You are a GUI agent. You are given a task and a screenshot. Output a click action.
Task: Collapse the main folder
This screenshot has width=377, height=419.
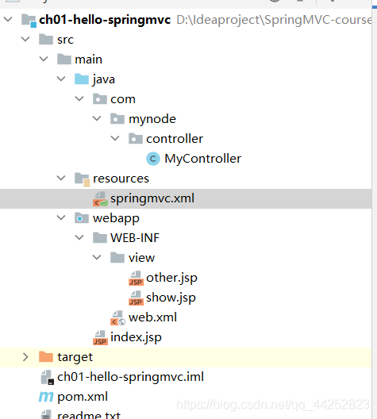(x=44, y=59)
